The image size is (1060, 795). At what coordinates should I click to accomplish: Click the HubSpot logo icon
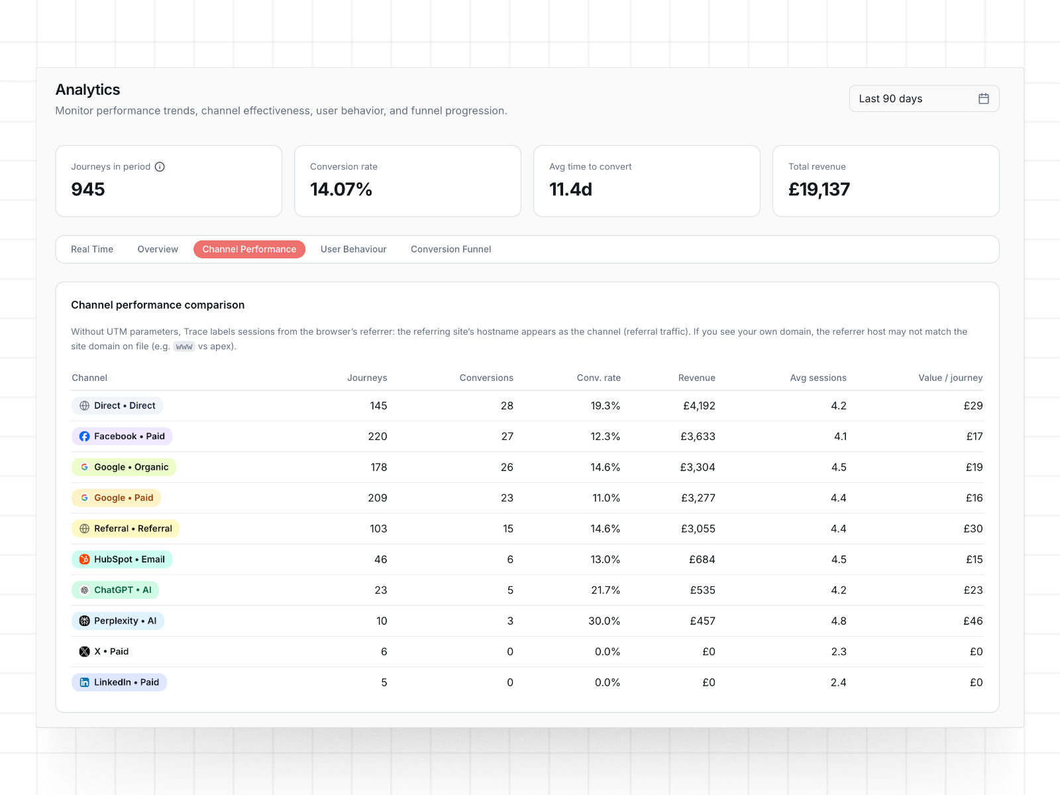[84, 560]
